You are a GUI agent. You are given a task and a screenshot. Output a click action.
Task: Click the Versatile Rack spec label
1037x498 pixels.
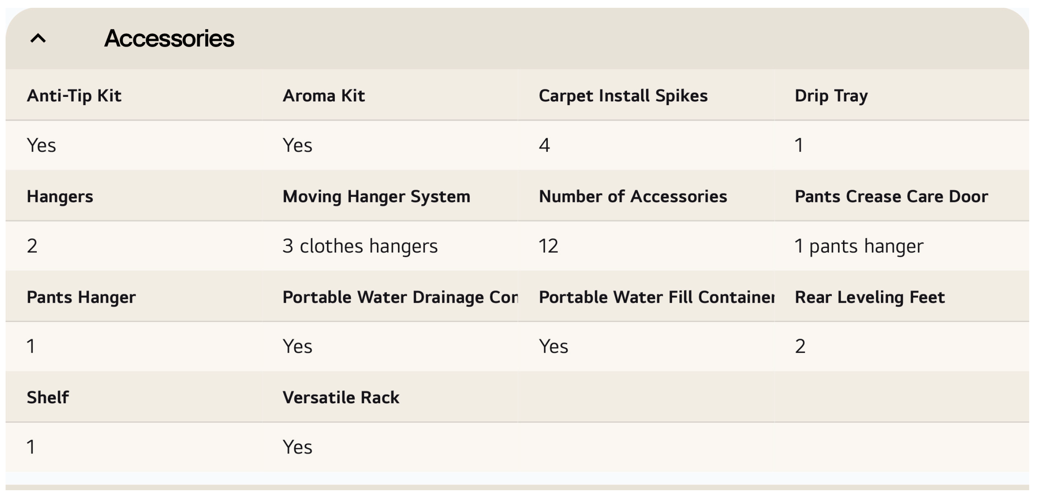click(x=341, y=397)
